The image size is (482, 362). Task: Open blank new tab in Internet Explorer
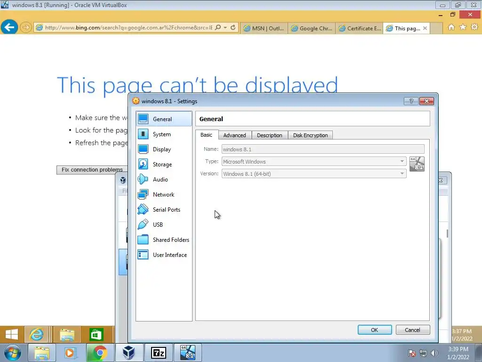pyautogui.click(x=436, y=28)
